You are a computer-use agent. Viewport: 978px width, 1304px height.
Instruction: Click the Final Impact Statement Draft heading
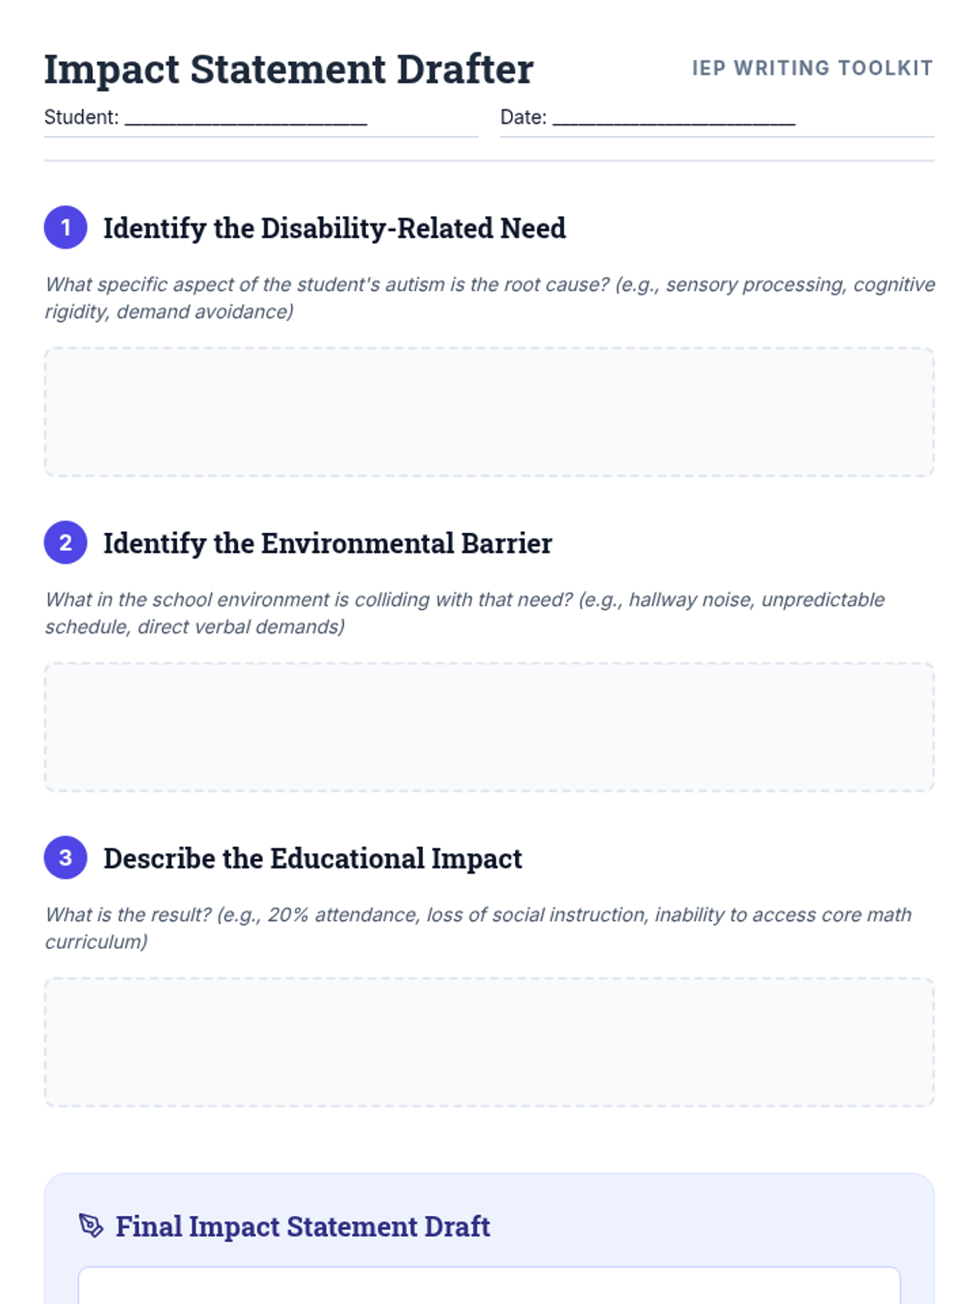(302, 1227)
